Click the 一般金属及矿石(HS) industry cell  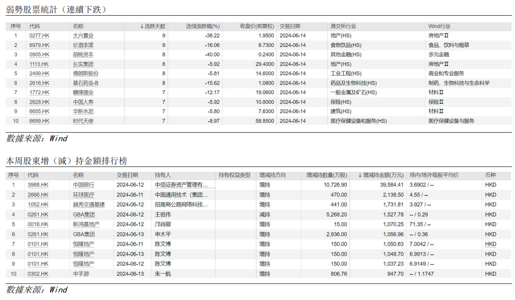pos(353,92)
